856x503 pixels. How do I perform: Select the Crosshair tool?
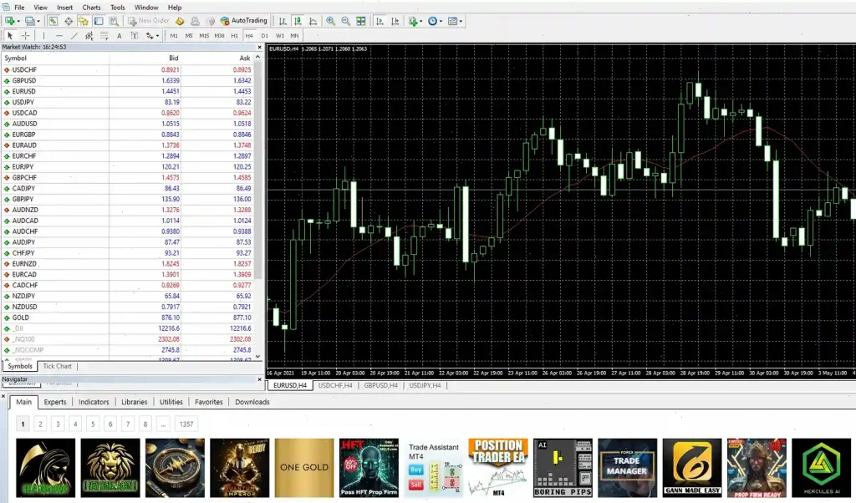coord(25,36)
